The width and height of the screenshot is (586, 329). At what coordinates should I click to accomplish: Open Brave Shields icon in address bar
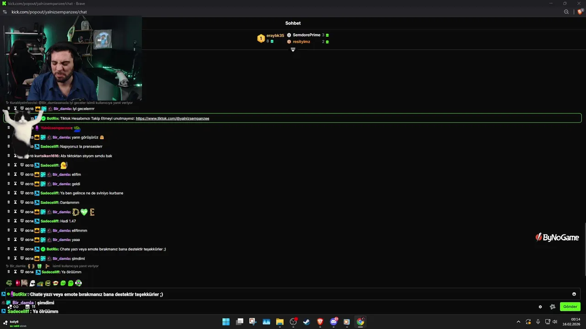point(580,12)
